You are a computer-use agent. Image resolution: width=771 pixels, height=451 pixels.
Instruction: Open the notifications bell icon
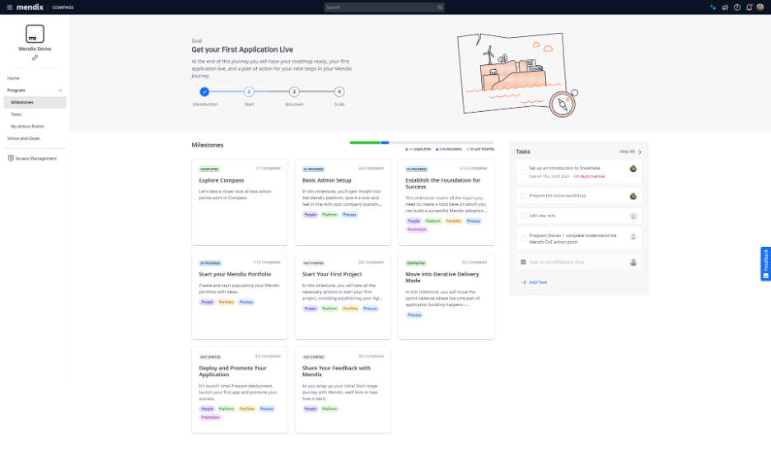coord(748,7)
